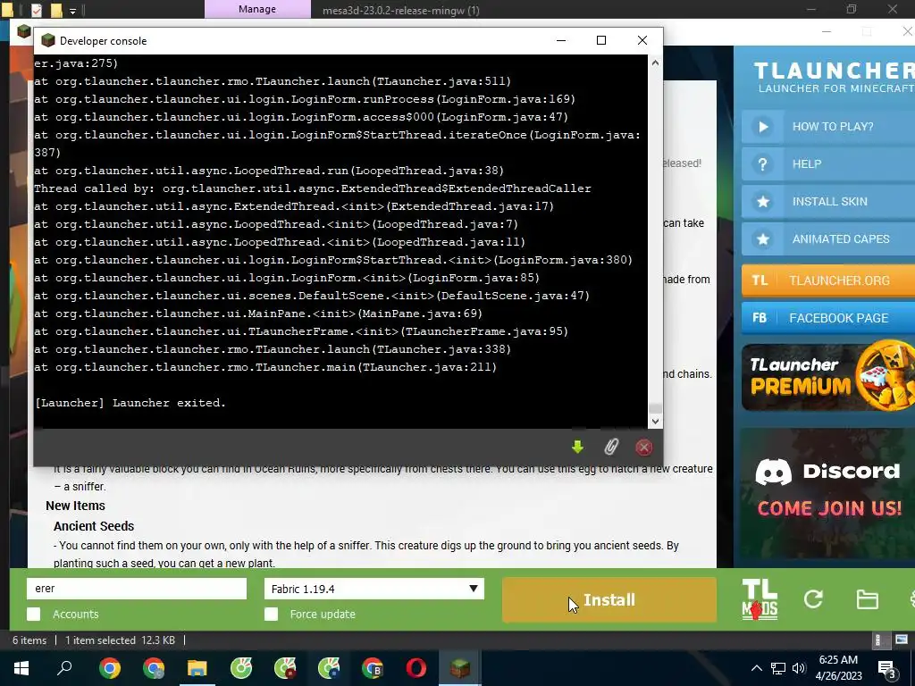
Task: Open ANIMATED CAPES in TLauncher sidebar
Action: point(828,239)
